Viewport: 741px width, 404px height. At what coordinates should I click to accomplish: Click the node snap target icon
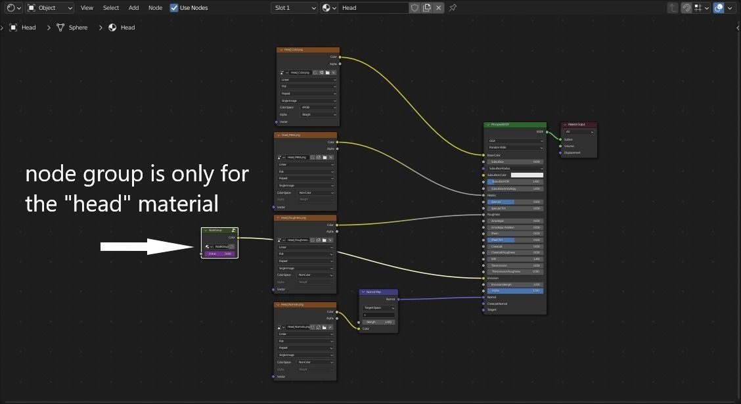[701, 8]
